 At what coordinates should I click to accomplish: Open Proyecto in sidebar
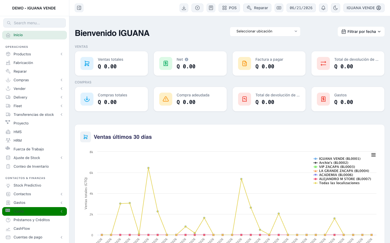point(34,123)
